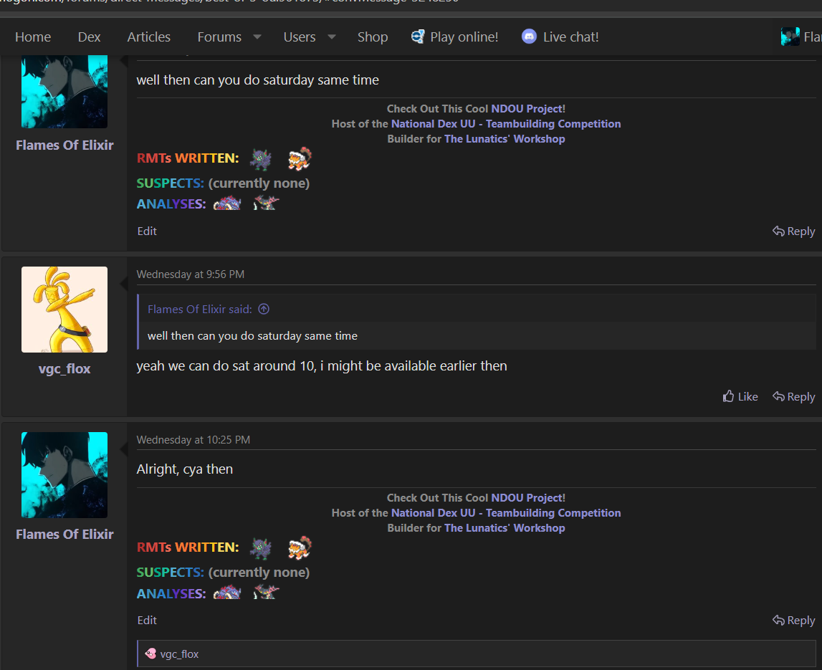Open Flames Of Elixir username in bottom post

pos(64,534)
